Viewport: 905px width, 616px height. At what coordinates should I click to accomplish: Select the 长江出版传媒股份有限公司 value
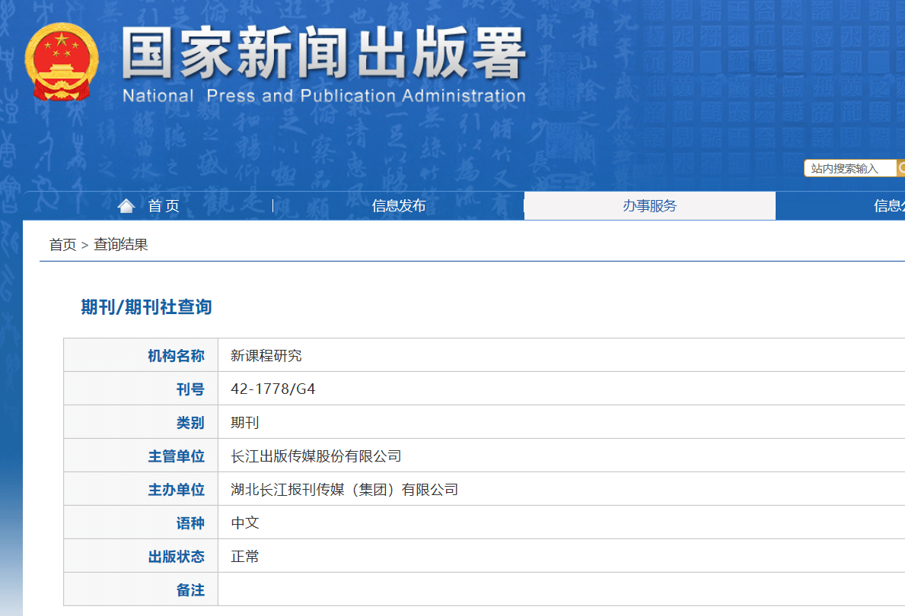[316, 456]
